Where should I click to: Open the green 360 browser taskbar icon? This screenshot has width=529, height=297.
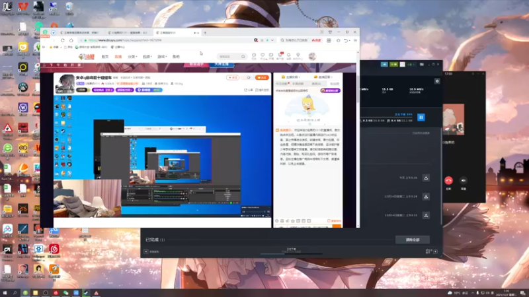click(x=25, y=293)
